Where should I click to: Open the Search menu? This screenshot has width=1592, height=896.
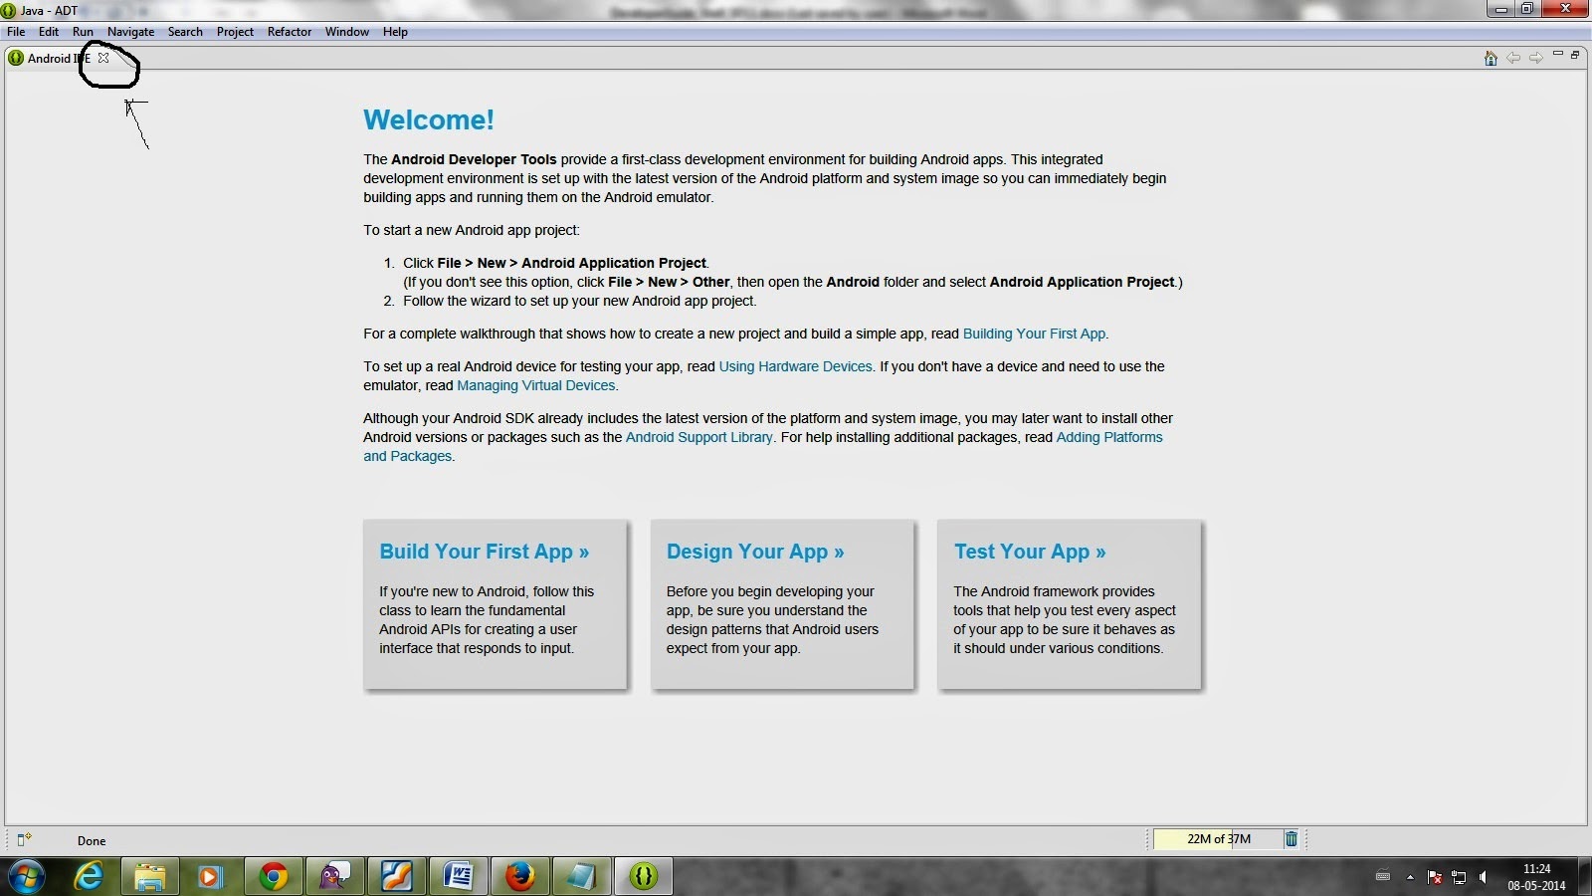click(x=185, y=32)
